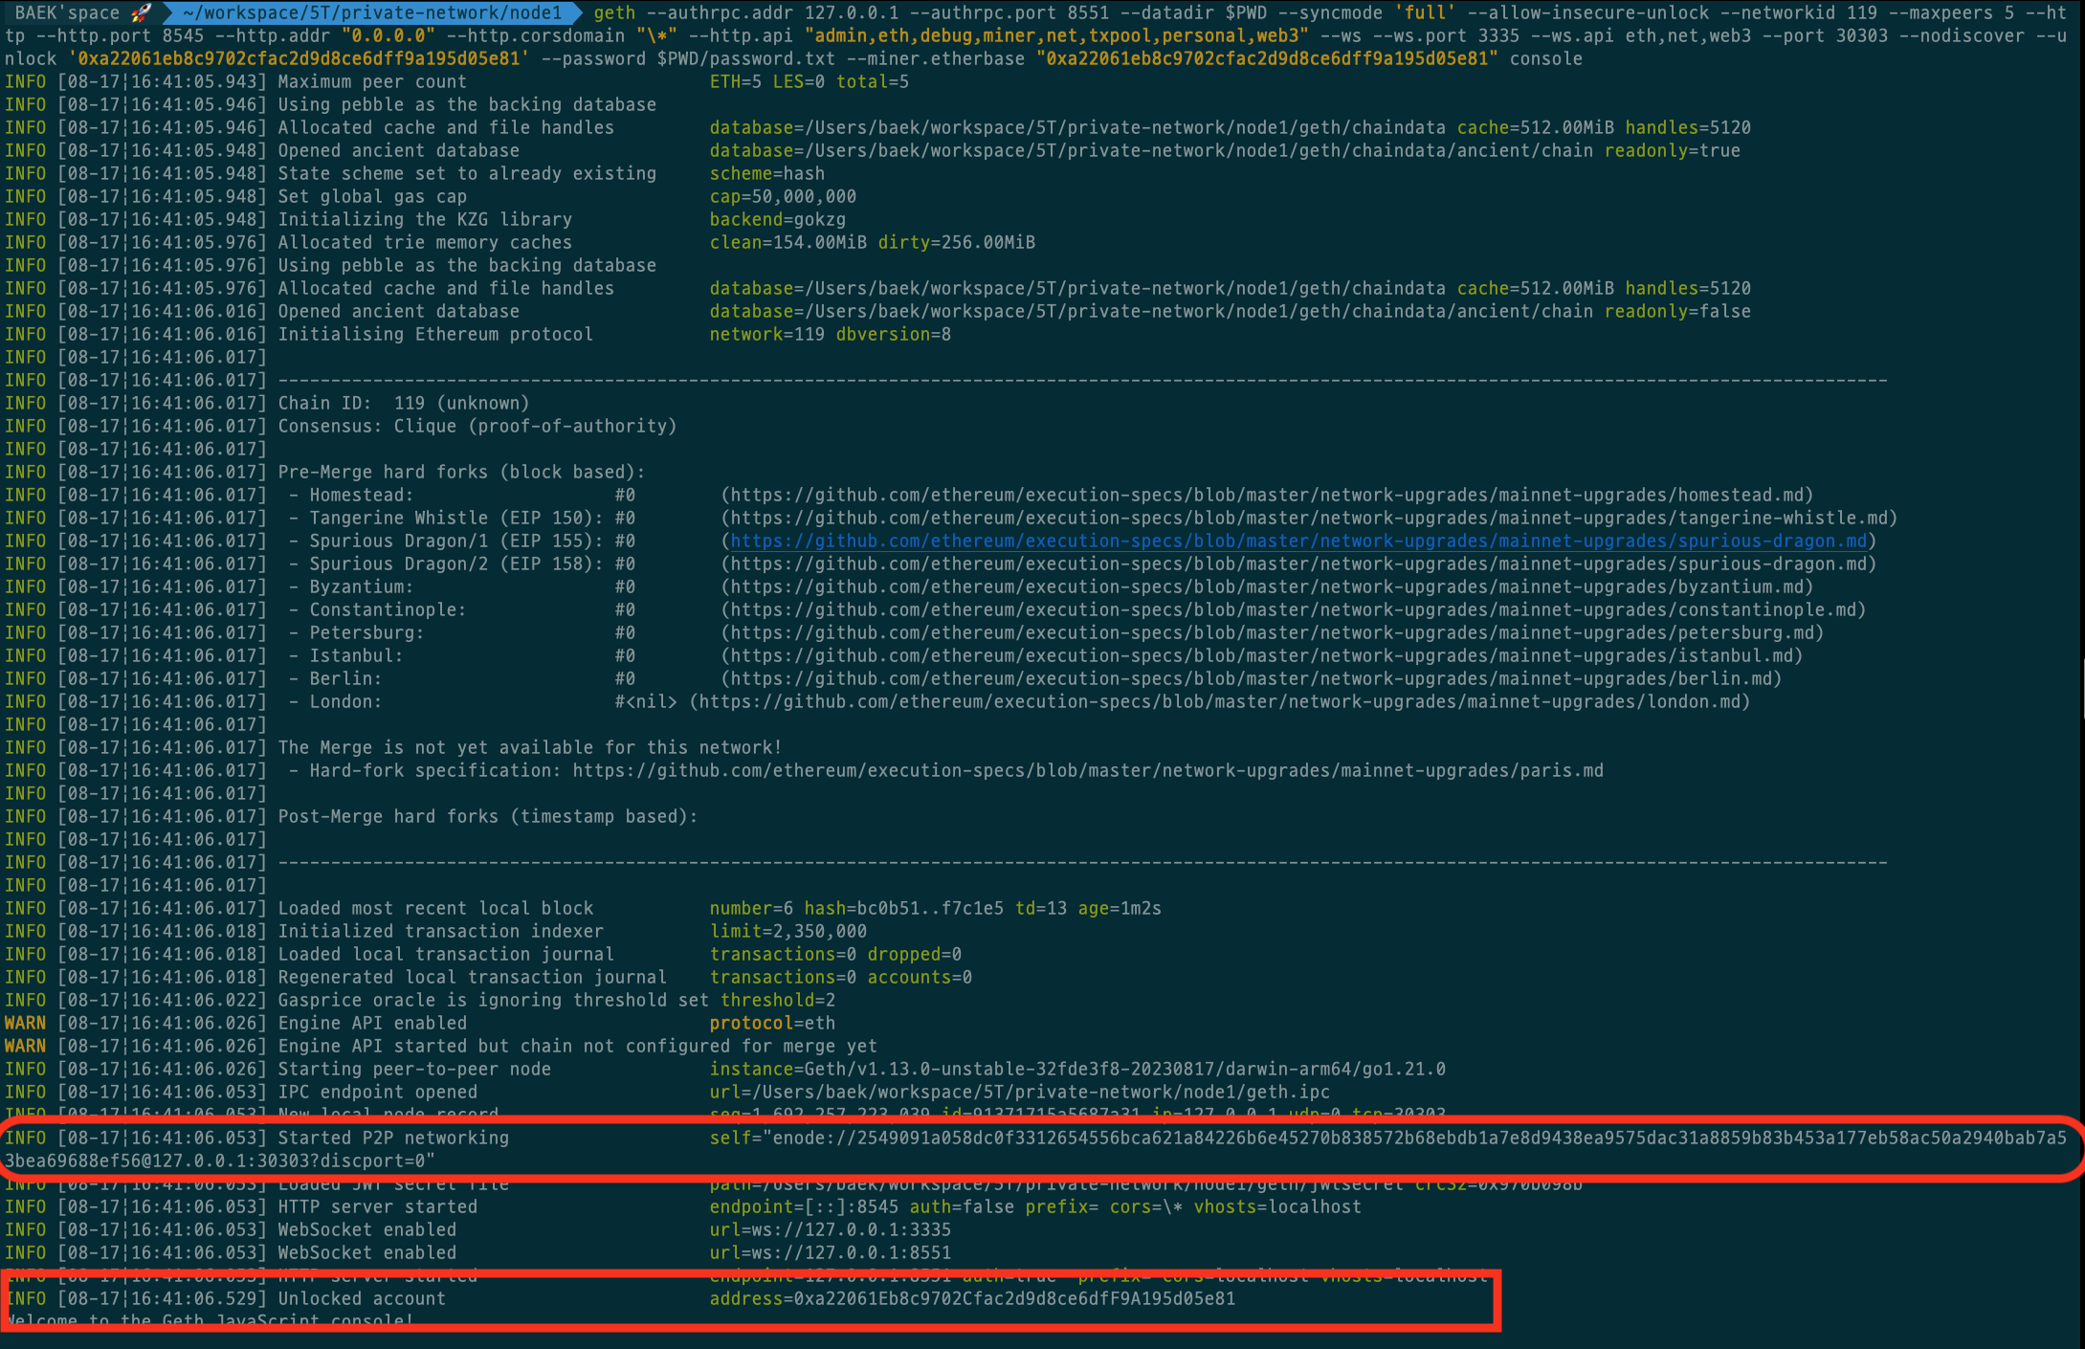Open the petersburg.md GitHub URL
Viewport: 2085px width, 1349px height.
point(1273,632)
